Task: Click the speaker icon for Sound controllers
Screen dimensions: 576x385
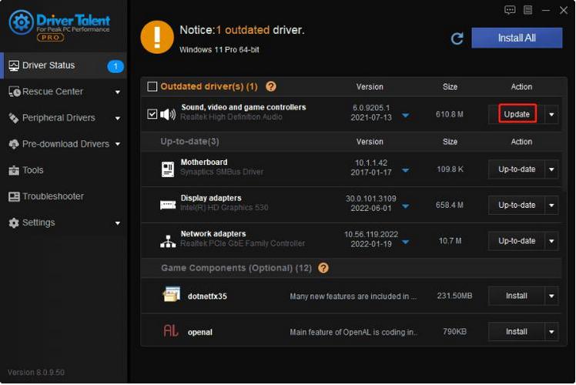Action: click(168, 114)
